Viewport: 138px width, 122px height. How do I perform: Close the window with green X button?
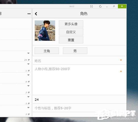click(x=122, y=6)
